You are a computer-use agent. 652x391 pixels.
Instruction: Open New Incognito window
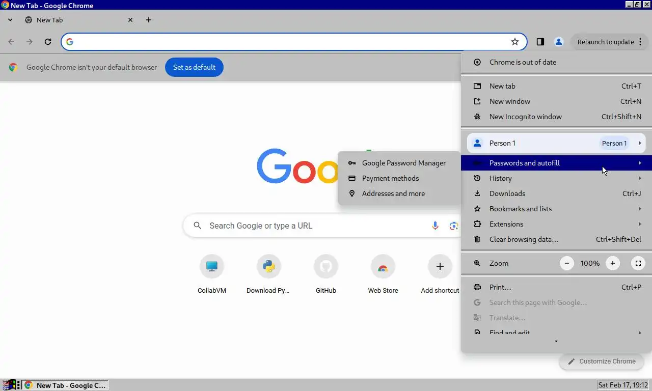click(x=556, y=117)
